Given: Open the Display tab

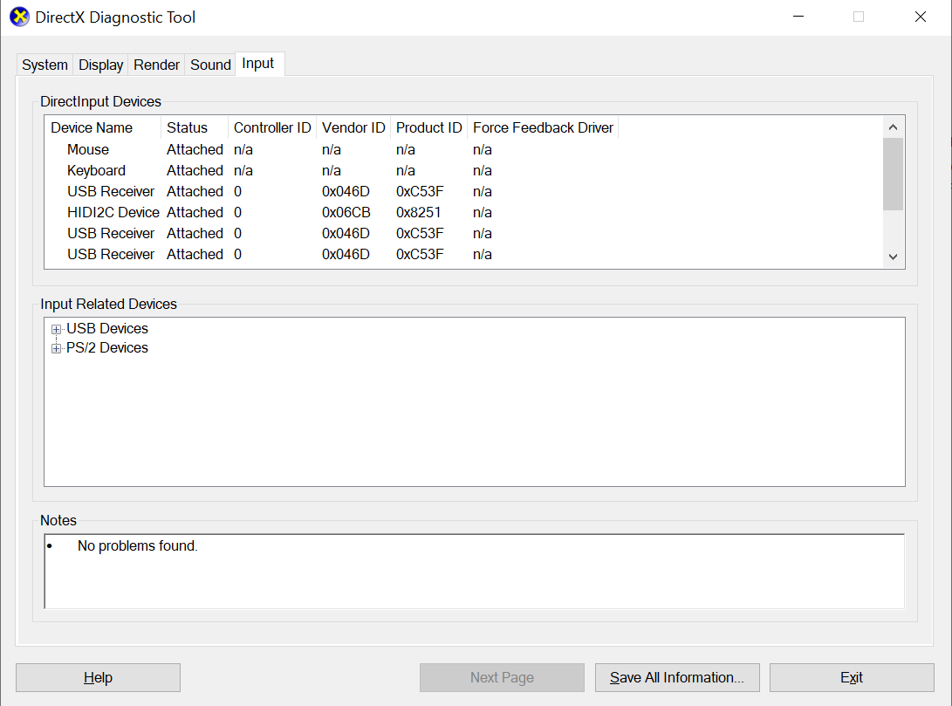Looking at the screenshot, I should click(101, 65).
